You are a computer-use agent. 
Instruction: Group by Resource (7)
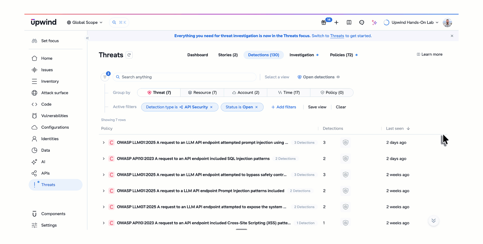(x=202, y=92)
